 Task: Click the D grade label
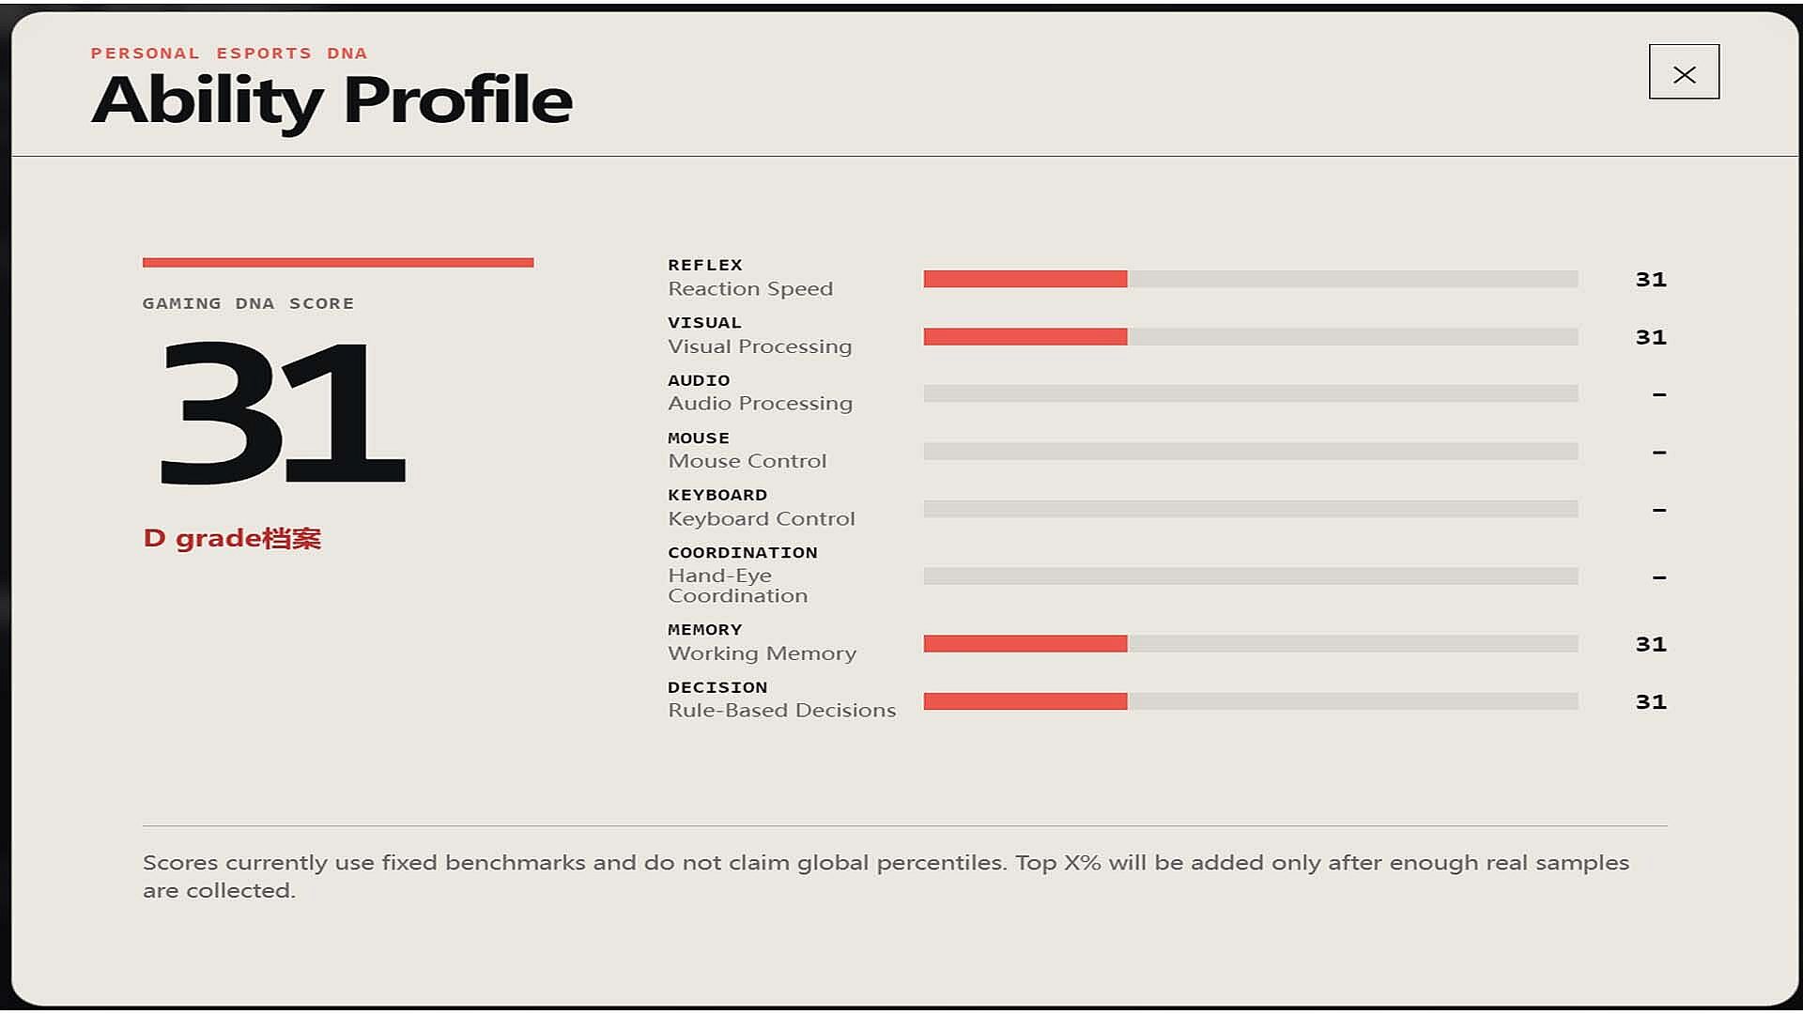pos(232,539)
